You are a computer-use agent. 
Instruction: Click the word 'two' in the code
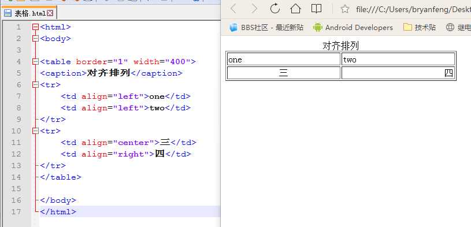point(157,108)
